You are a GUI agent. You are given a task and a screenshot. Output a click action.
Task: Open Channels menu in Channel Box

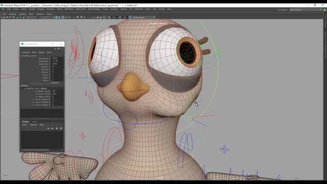(x=26, y=52)
